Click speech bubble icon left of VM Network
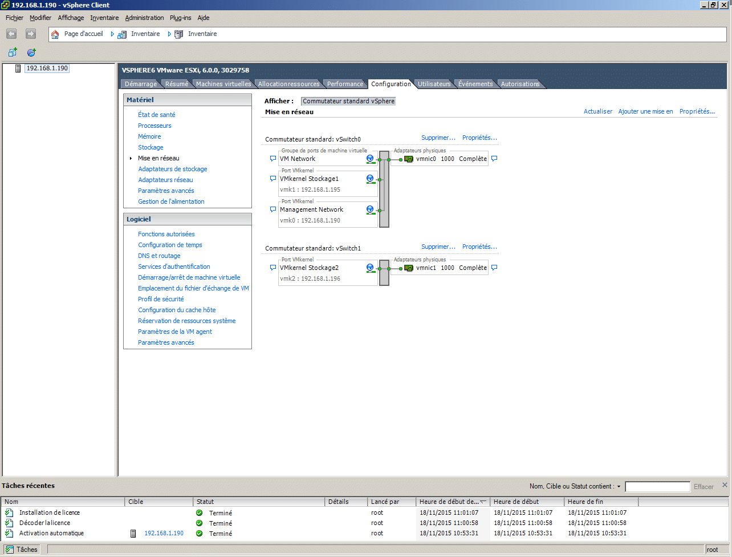This screenshot has width=732, height=557. tap(273, 159)
